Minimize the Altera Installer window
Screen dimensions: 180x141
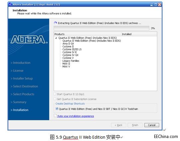pos(152,4)
